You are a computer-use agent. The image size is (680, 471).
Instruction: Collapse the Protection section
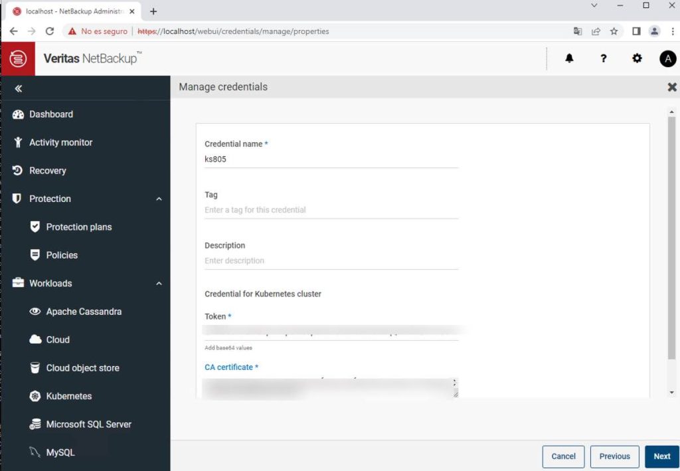coord(159,198)
